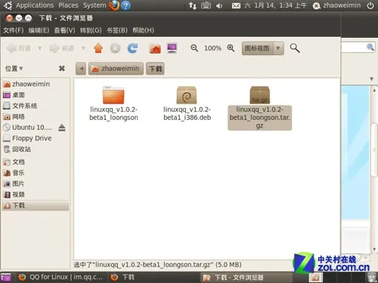This screenshot has width=378, height=283.
Task: Open the 帮助(H) menu
Action: coord(143,30)
